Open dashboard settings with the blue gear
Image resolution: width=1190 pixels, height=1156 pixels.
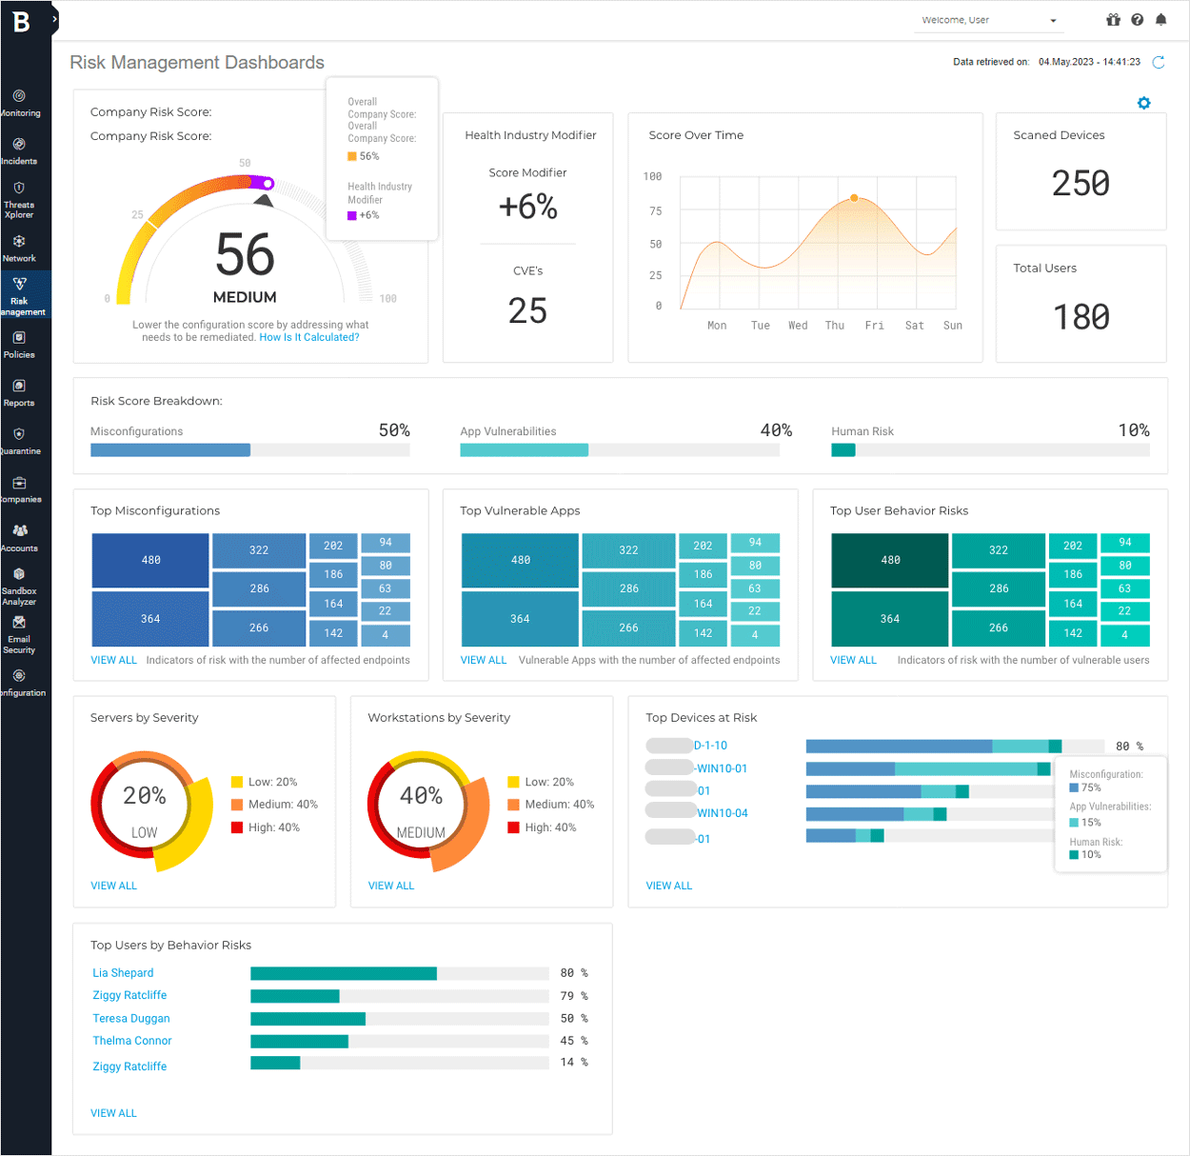tap(1143, 103)
